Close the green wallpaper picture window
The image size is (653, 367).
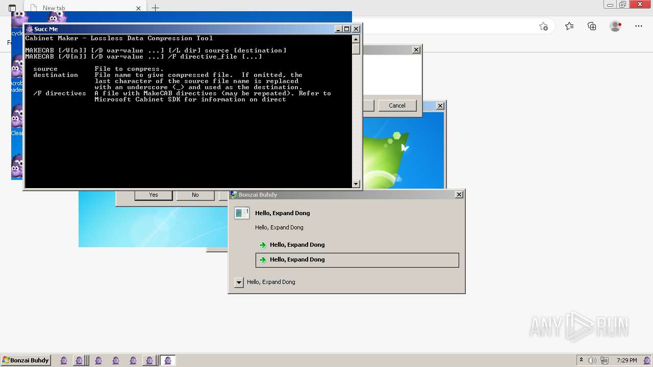tap(440, 106)
